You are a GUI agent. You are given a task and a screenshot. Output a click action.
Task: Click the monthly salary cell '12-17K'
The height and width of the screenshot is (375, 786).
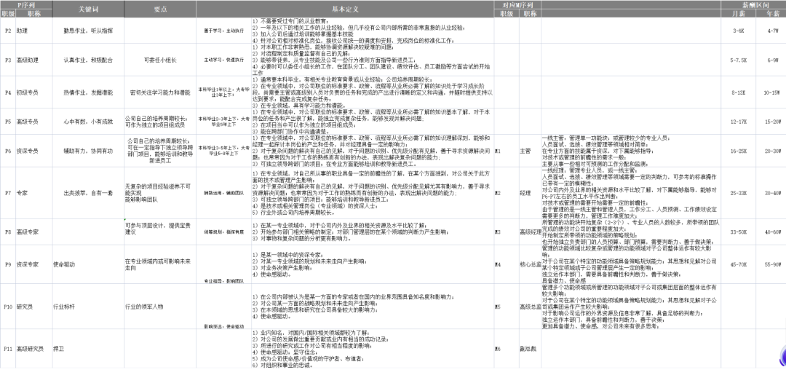point(739,122)
